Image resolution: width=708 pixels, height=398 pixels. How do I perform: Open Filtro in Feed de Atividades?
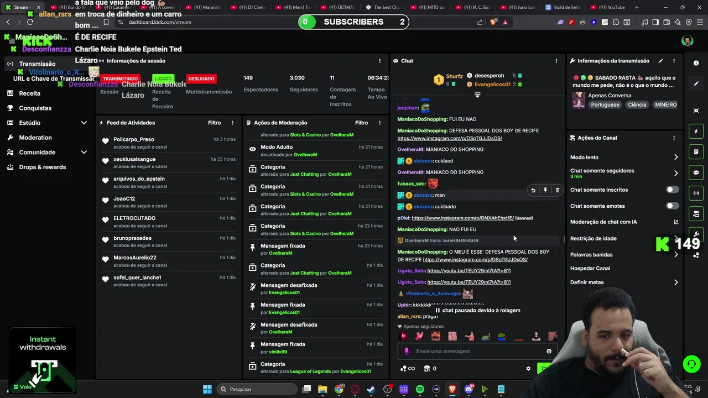214,123
